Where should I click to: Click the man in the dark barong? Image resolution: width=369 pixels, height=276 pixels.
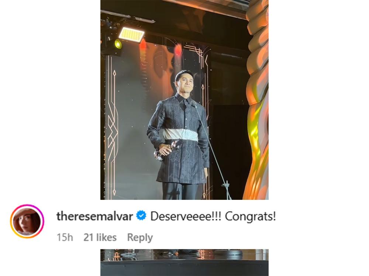(179, 135)
